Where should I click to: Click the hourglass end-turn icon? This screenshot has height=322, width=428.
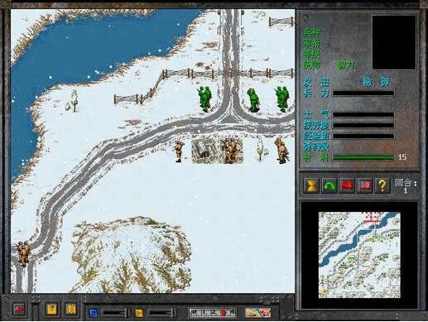pos(311,185)
